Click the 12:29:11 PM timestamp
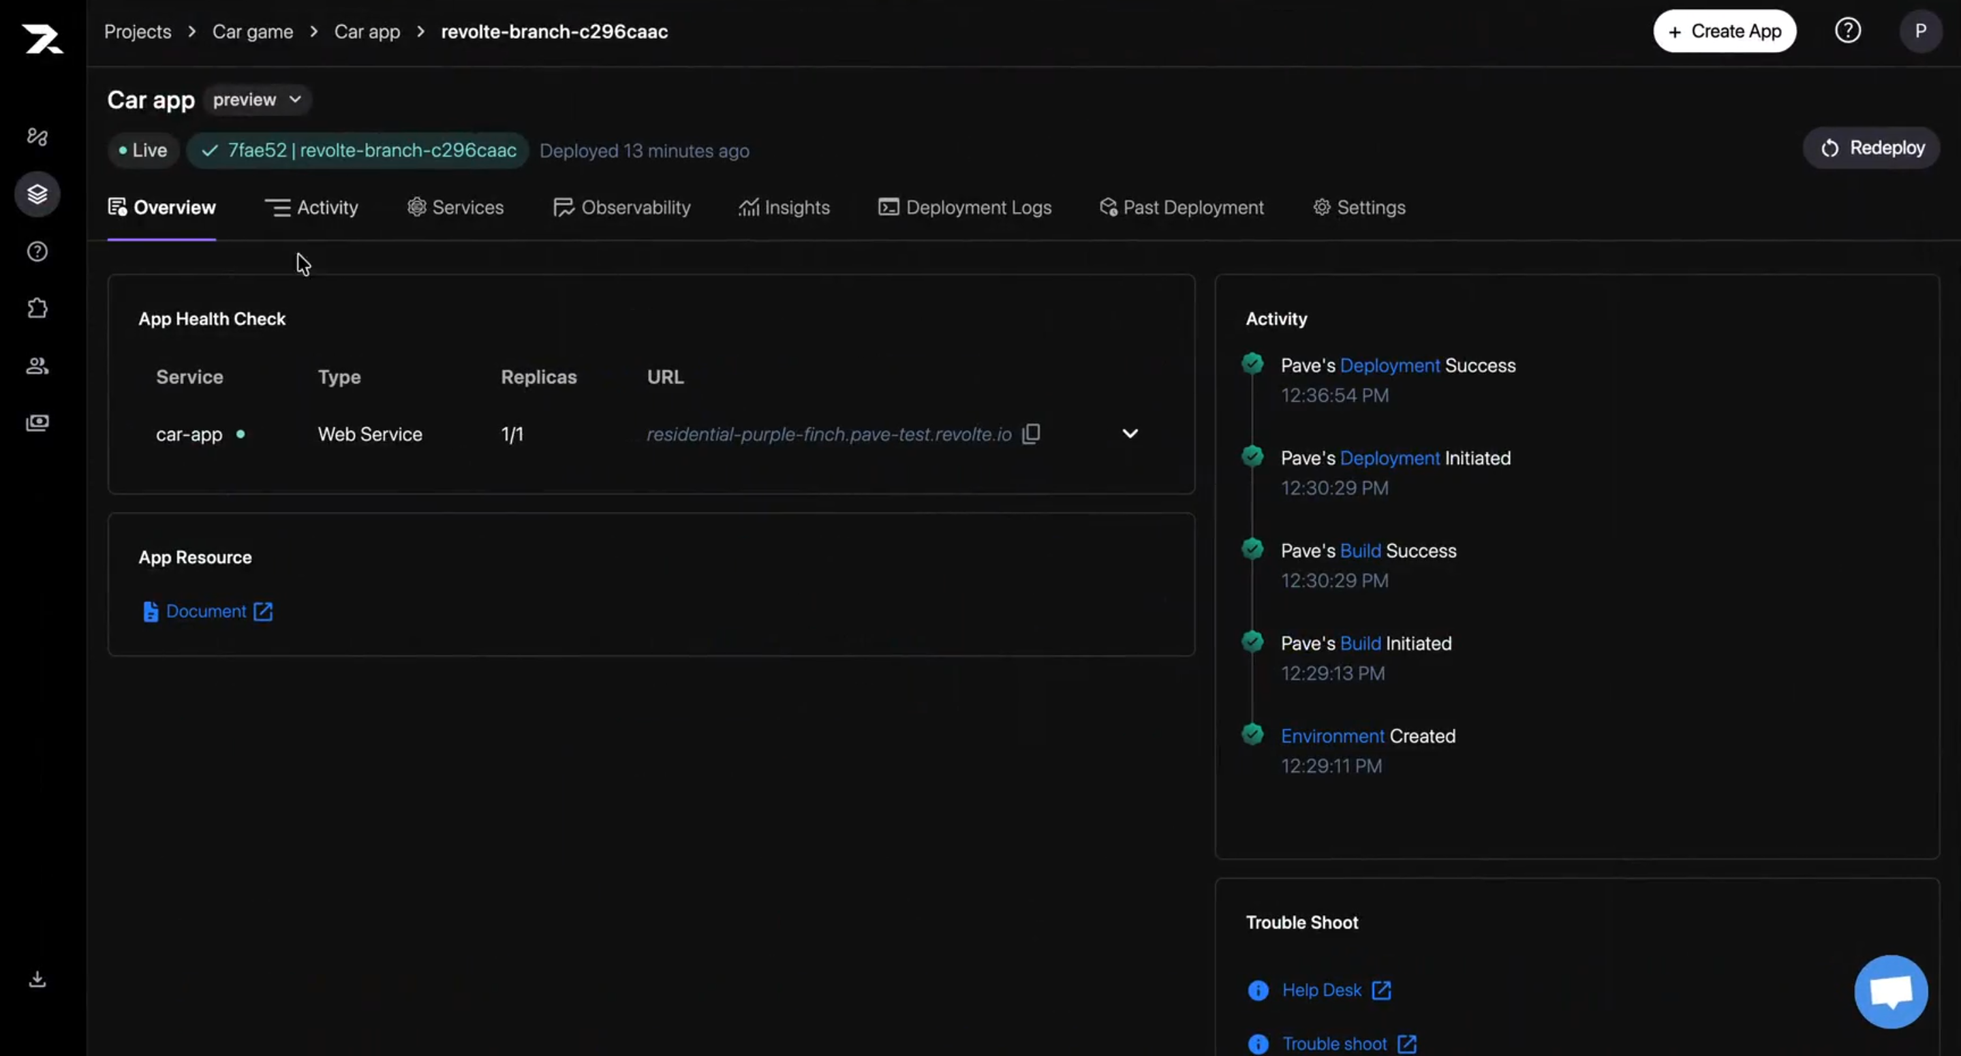The image size is (1961, 1056). point(1331,766)
